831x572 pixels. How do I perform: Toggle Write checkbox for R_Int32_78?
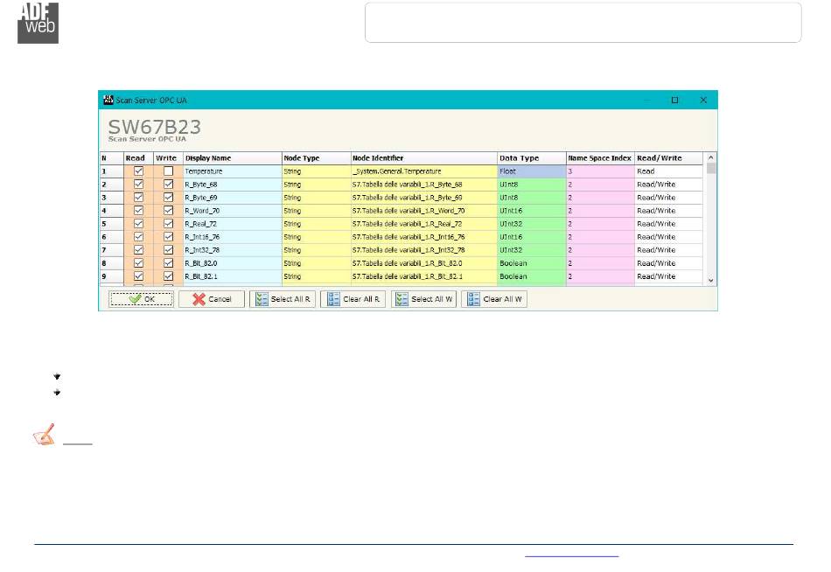(x=168, y=249)
